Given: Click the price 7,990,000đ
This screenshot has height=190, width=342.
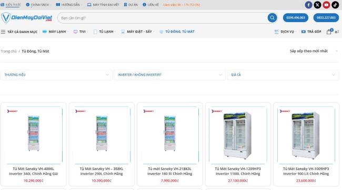Looking at the screenshot, I should click(170, 181).
